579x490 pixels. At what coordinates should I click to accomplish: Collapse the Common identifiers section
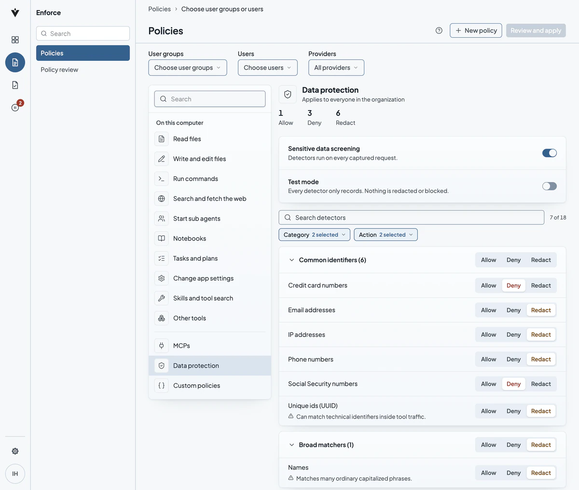[291, 260]
